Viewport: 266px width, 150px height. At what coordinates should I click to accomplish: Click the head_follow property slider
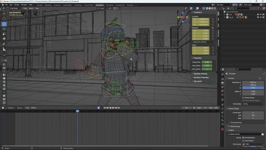point(207,62)
